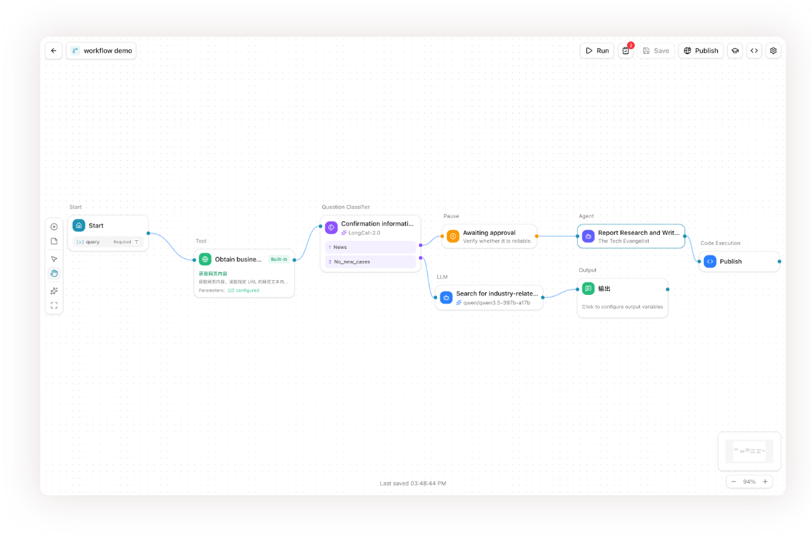Image resolution: width=812 pixels, height=539 pixels.
Task: Zoom in with the plus button
Action: point(765,482)
